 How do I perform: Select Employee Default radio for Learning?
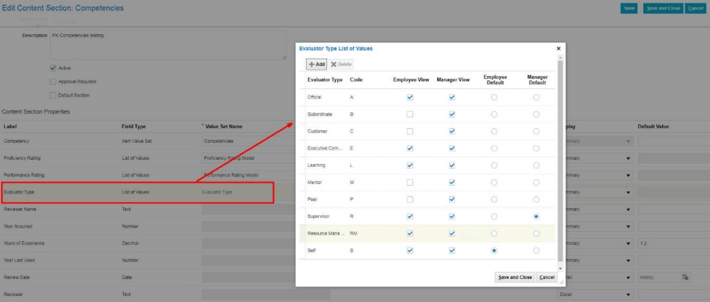[x=494, y=165]
